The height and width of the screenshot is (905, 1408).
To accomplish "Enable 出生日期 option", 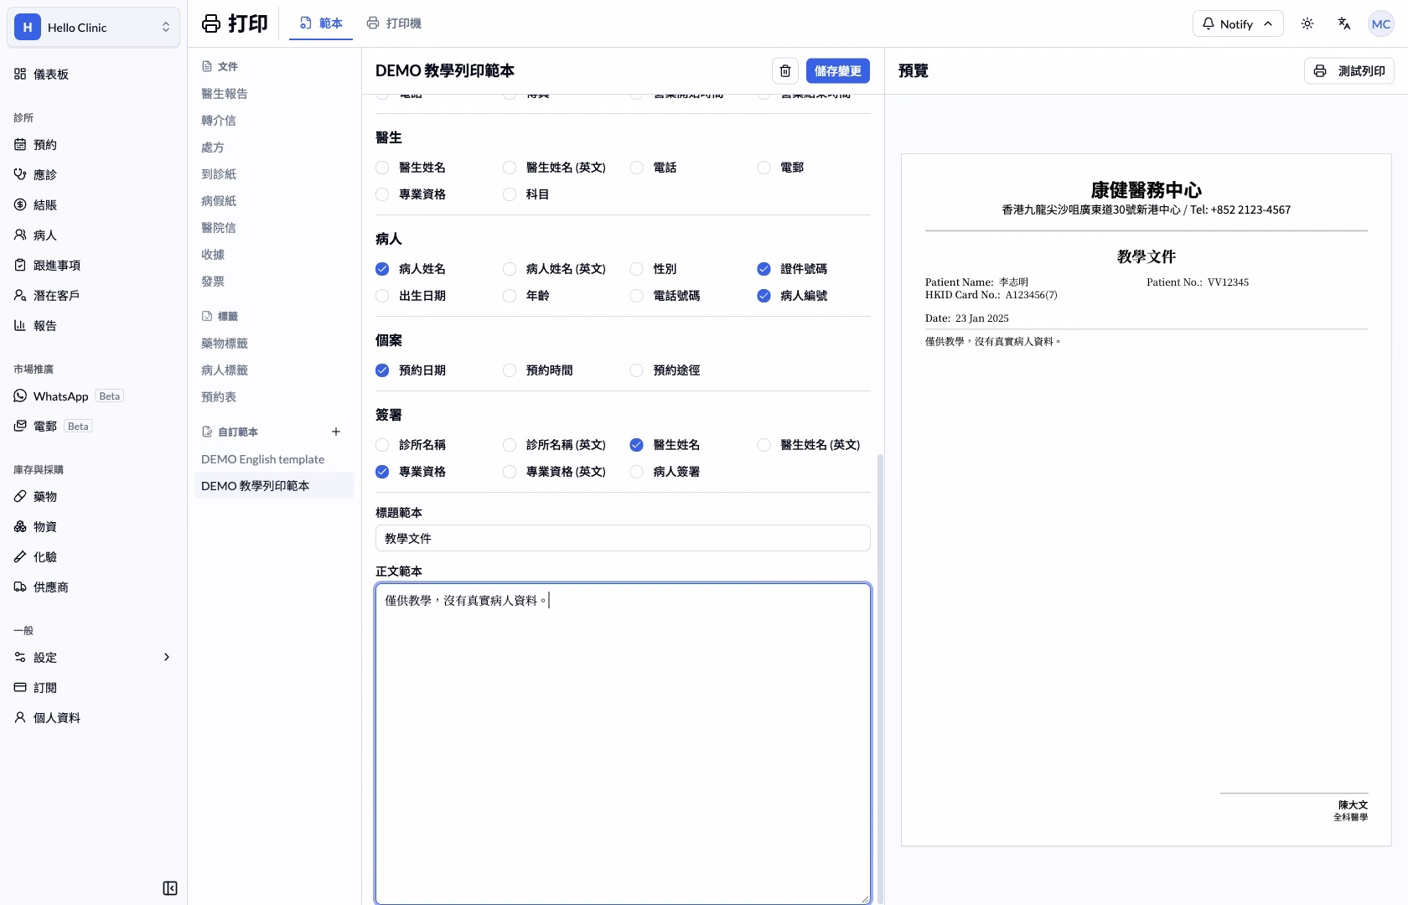I will (x=382, y=296).
